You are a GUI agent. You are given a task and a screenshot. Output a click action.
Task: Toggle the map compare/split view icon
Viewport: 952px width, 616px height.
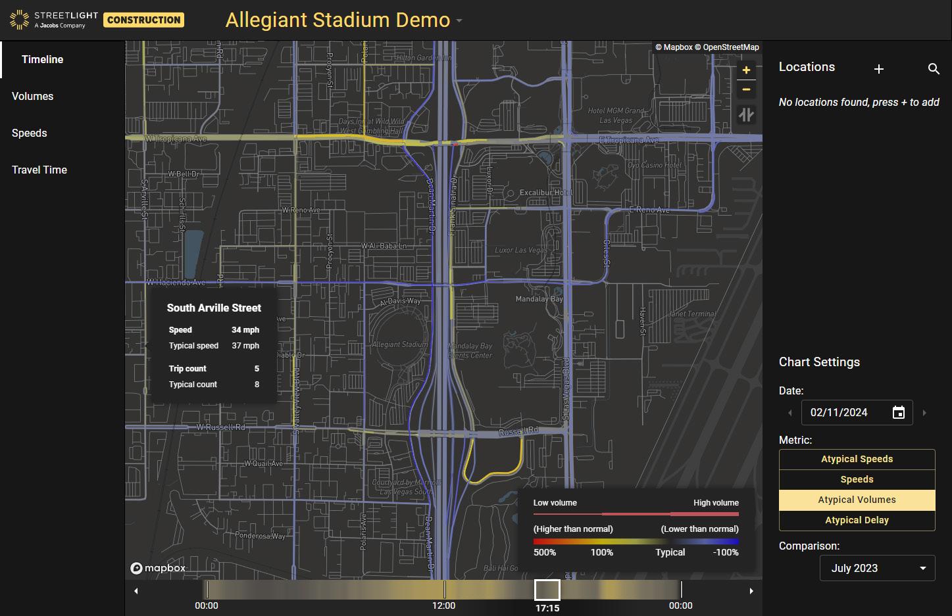[746, 115]
